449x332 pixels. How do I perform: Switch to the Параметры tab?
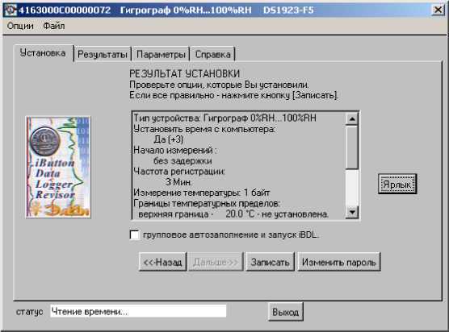pyautogui.click(x=161, y=54)
